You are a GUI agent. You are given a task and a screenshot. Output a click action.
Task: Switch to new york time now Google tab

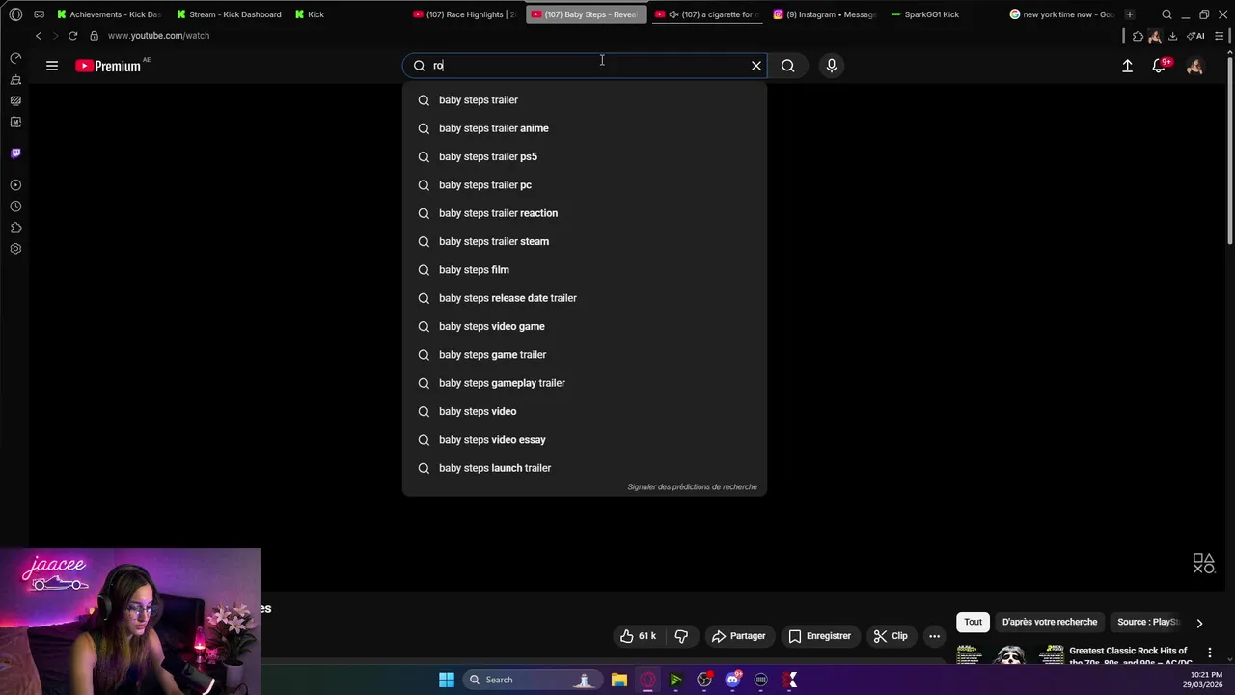[x=1061, y=14]
